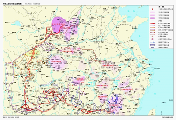176x120 pixels.
Task: Select the 西宁 city label on the map
Action: (29, 26)
